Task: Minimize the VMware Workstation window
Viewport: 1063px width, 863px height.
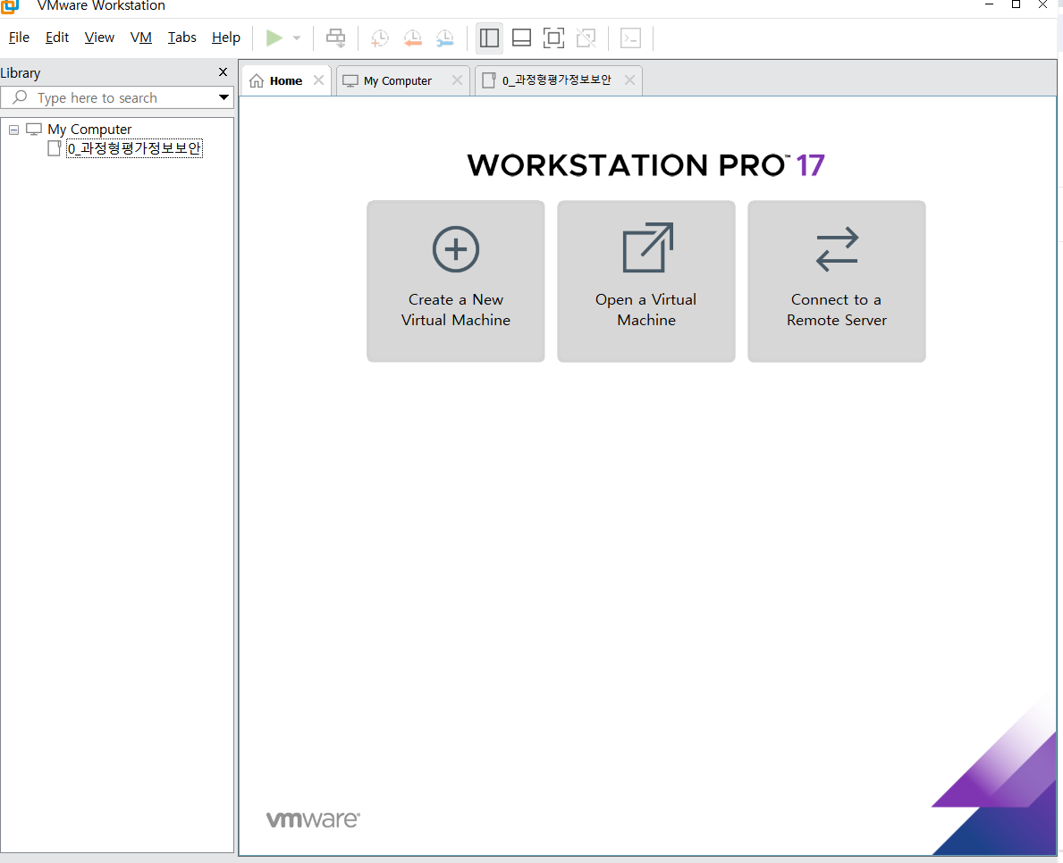Action: point(989,4)
